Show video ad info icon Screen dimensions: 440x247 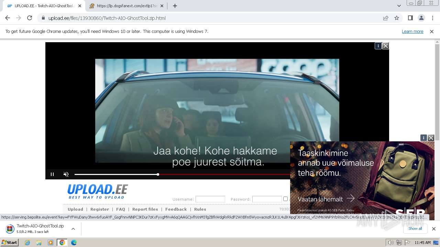(378, 46)
